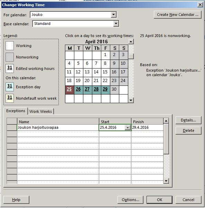Open the Start date picker dropdown
Viewport: 205px width, 208px height.
128,128
